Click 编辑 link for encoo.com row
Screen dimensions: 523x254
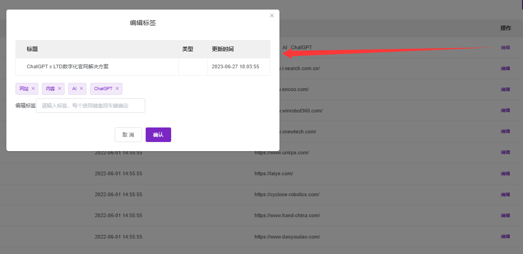(x=505, y=90)
